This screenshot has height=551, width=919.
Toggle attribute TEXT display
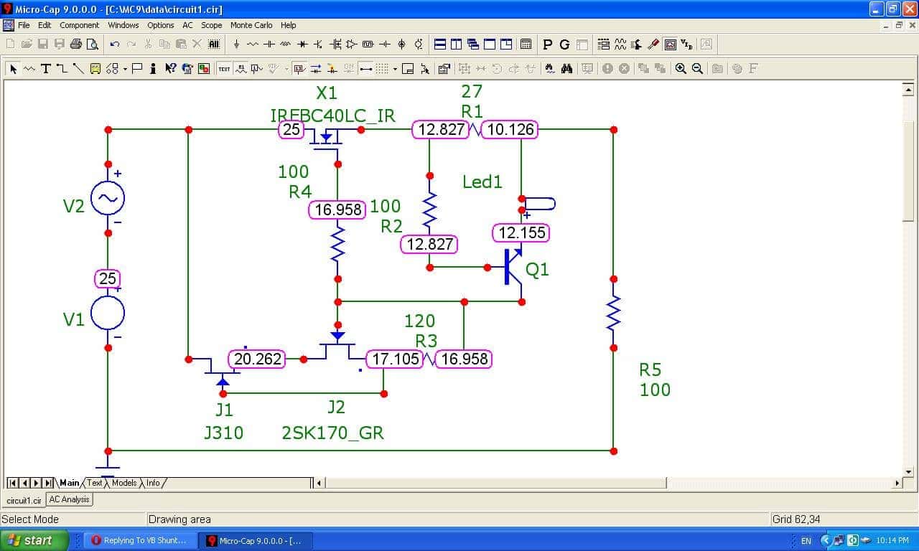click(x=224, y=69)
